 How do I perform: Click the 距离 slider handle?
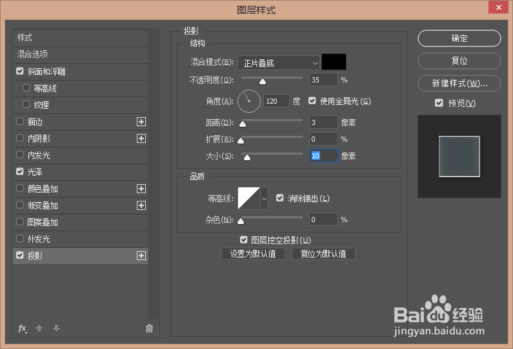(243, 124)
